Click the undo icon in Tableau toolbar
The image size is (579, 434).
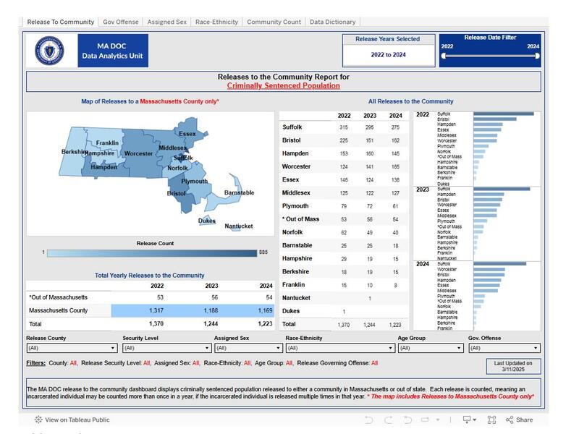click(x=369, y=420)
